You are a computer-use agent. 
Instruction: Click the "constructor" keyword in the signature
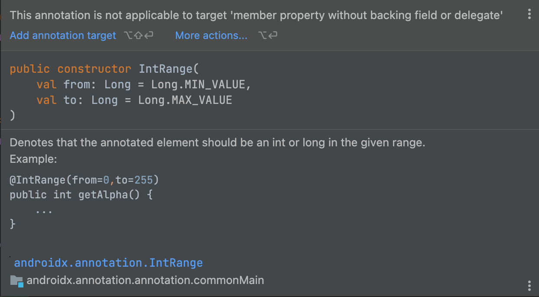[94, 69]
